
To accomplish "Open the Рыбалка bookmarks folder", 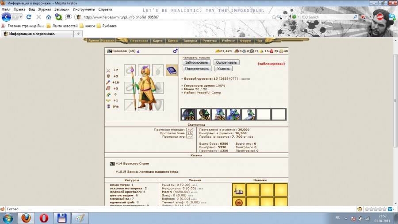I will (x=107, y=26).
